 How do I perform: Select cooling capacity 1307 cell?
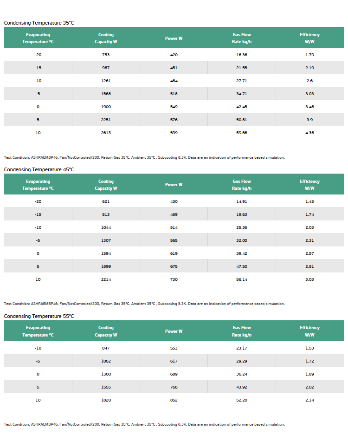(106, 240)
